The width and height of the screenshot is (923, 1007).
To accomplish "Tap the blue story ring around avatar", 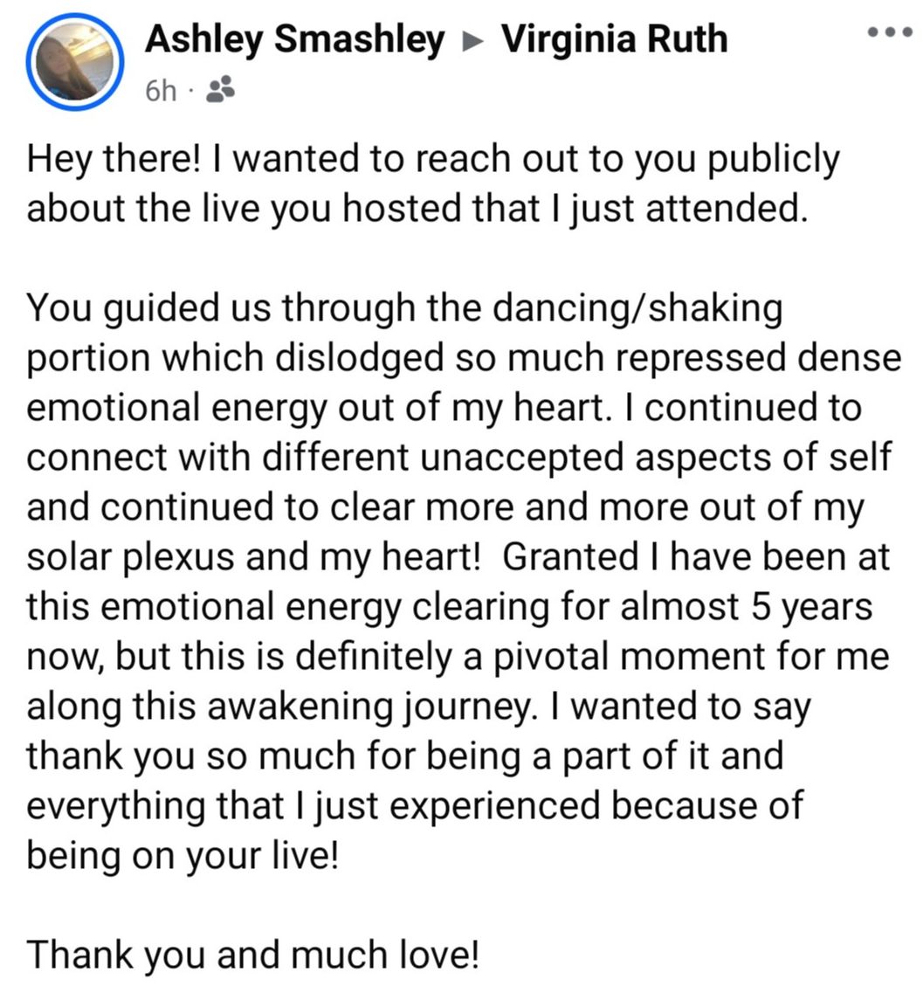I will tap(74, 62).
